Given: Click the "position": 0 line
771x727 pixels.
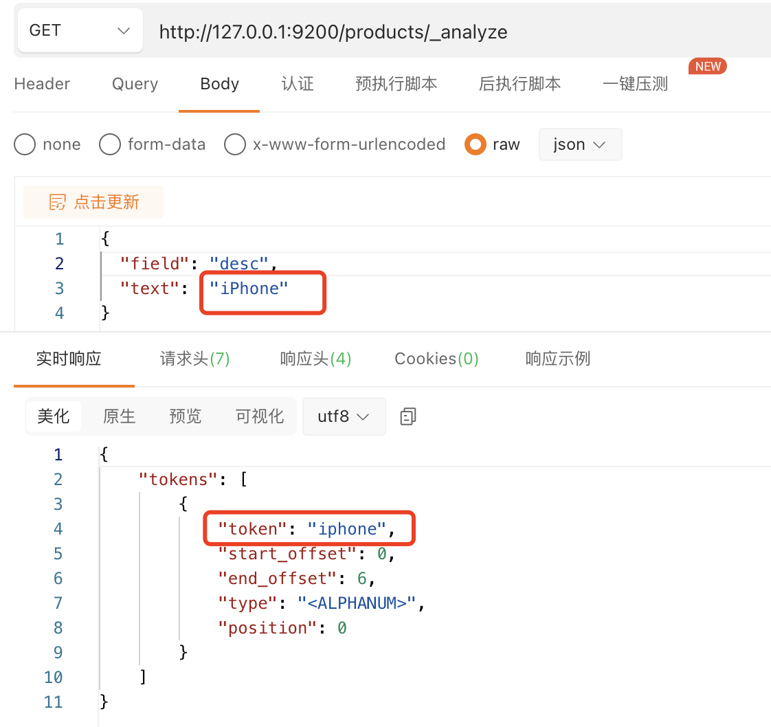Looking at the screenshot, I should 282,627.
